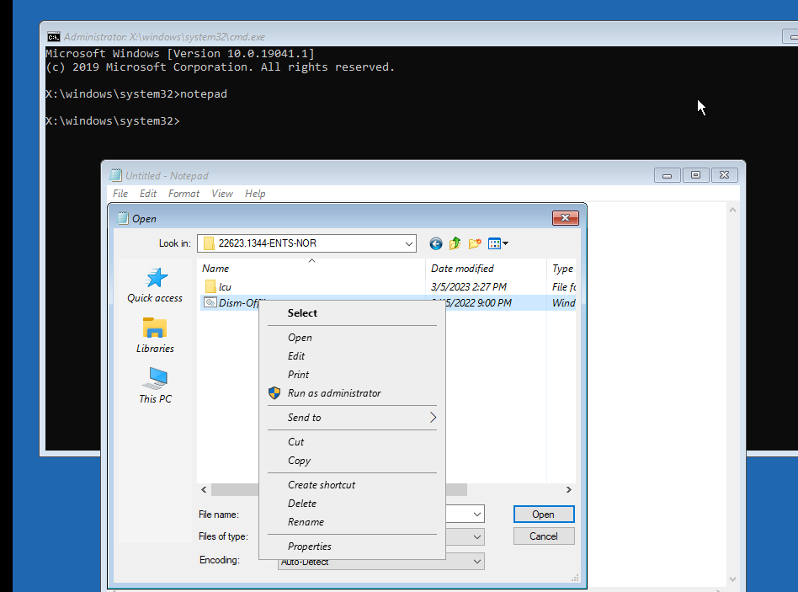The width and height of the screenshot is (798, 592).
Task: Expand the File name dropdown arrow
Action: click(x=477, y=515)
